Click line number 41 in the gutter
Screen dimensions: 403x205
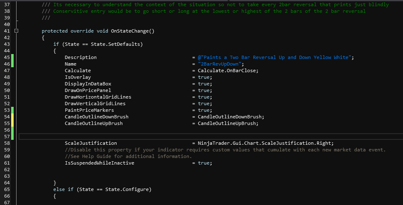coord(7,31)
